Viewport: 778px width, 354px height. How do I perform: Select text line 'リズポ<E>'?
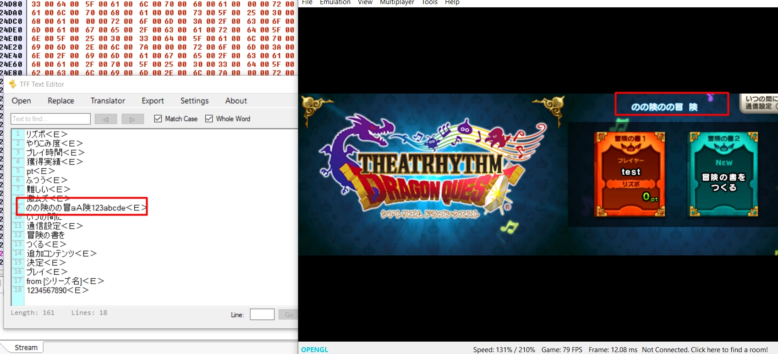click(47, 134)
